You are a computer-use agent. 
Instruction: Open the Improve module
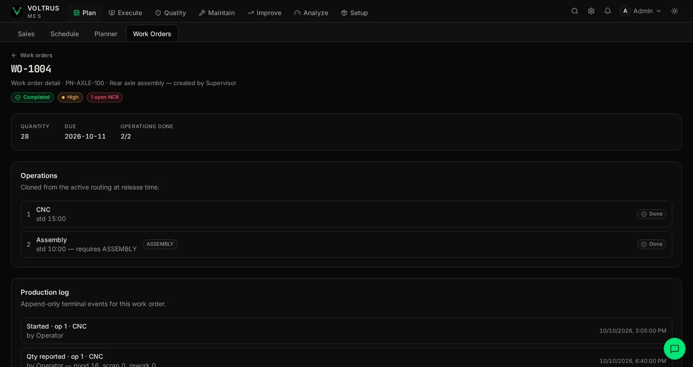point(264,13)
